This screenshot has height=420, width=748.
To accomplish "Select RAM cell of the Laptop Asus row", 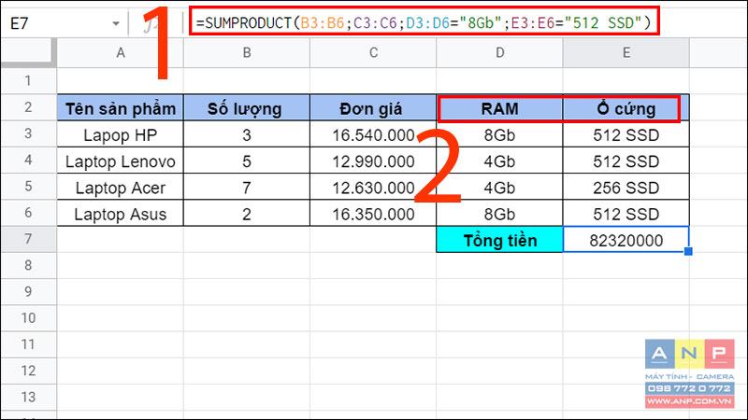I will coord(499,214).
